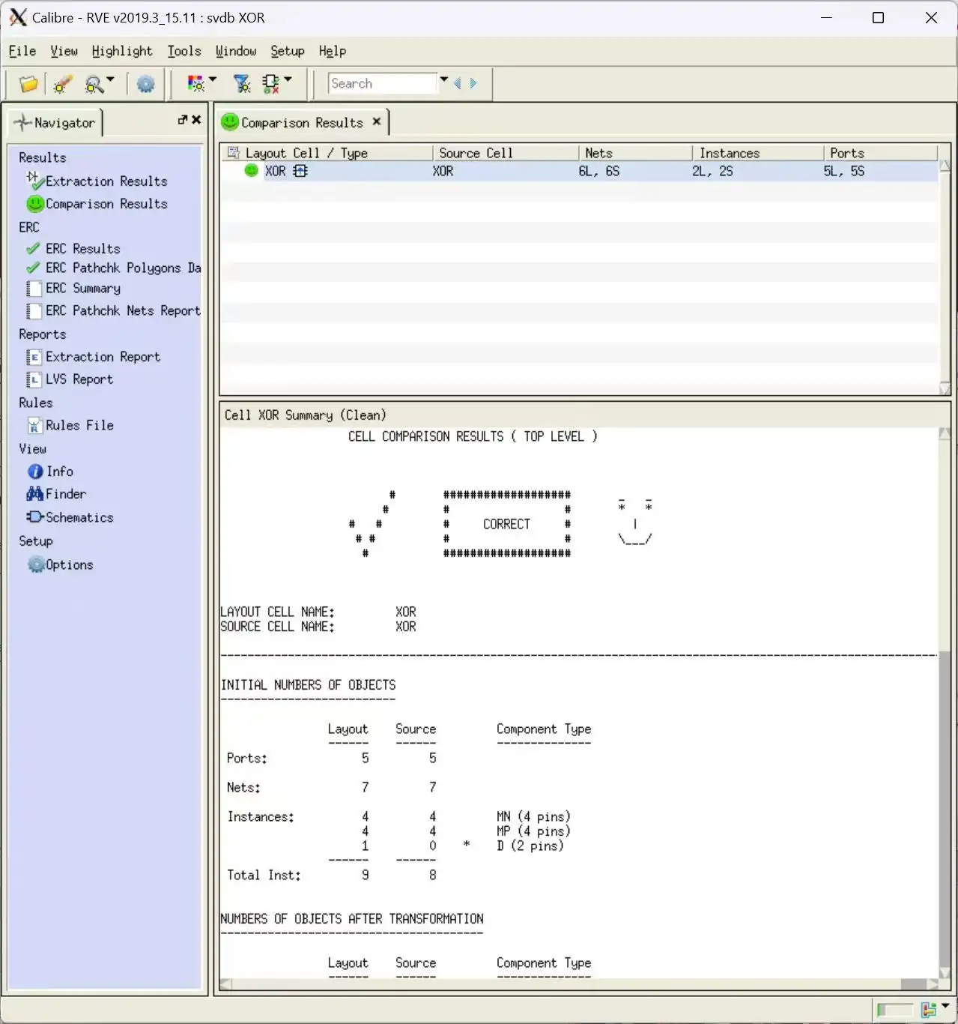
Task: Open the Extraction Report
Action: click(x=103, y=357)
